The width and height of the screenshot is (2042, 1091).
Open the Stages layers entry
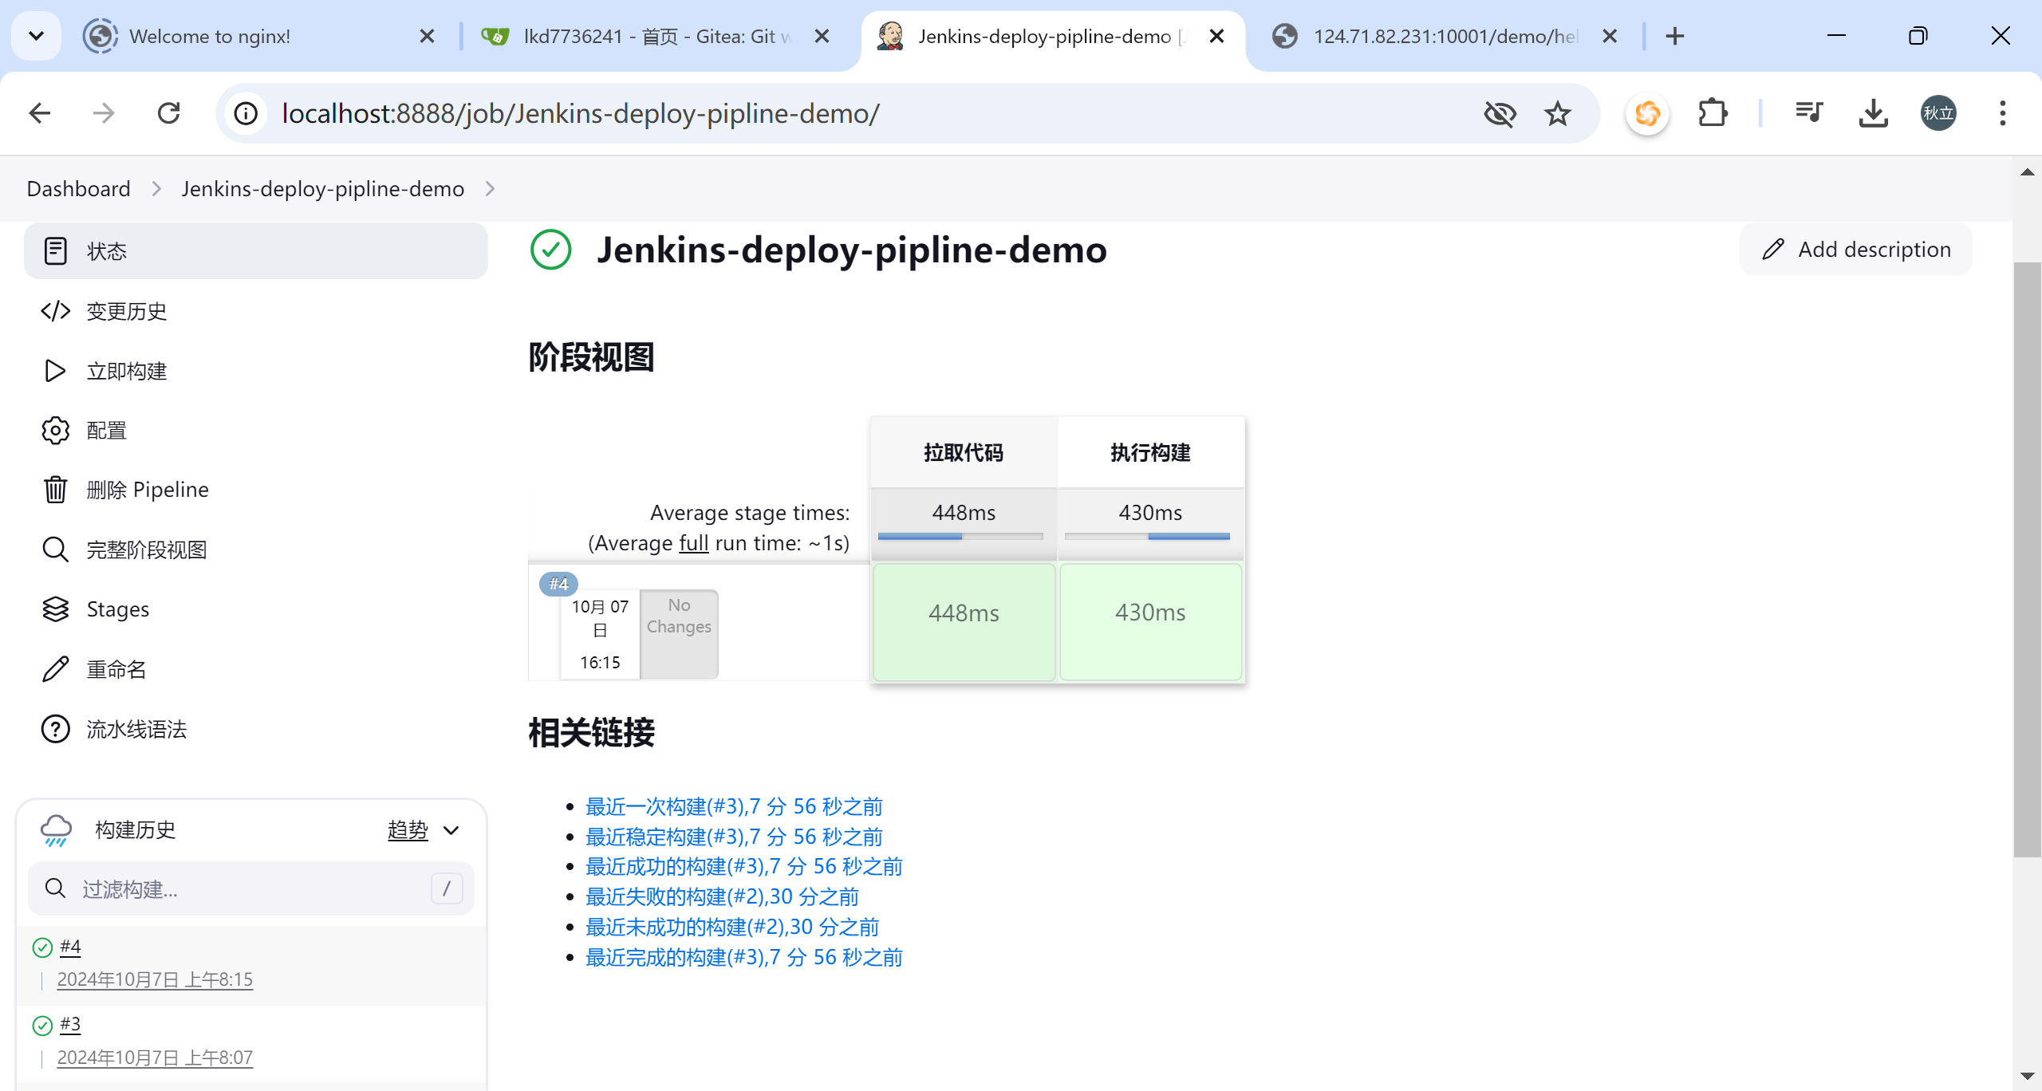[54, 609]
